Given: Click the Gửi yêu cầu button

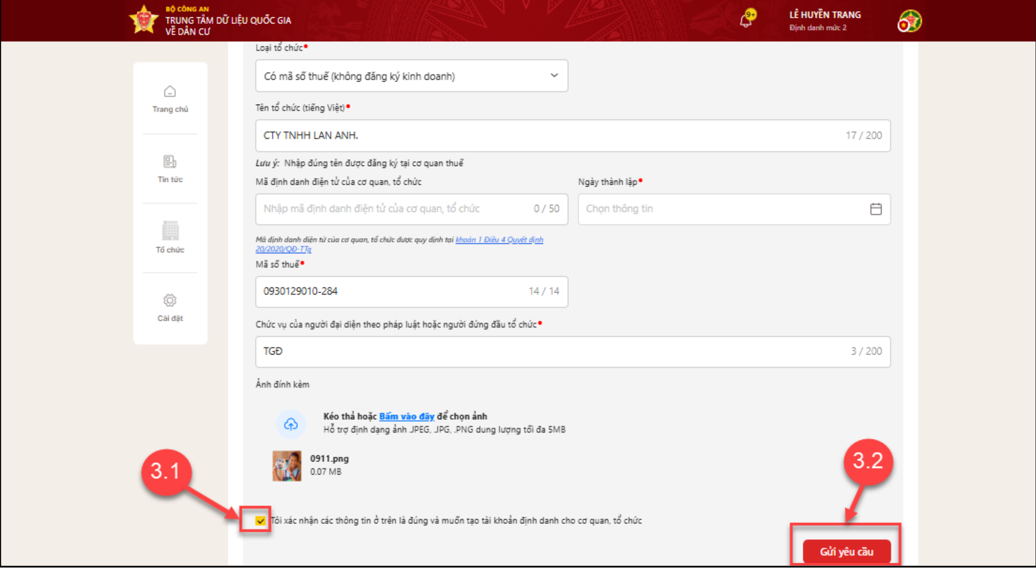Looking at the screenshot, I should click(x=846, y=551).
